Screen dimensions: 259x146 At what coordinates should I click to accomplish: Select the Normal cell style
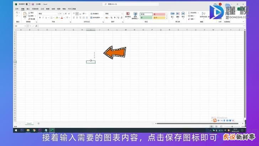pyautogui.click(x=146, y=14)
